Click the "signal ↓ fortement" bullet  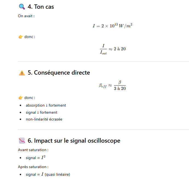coord(41,112)
